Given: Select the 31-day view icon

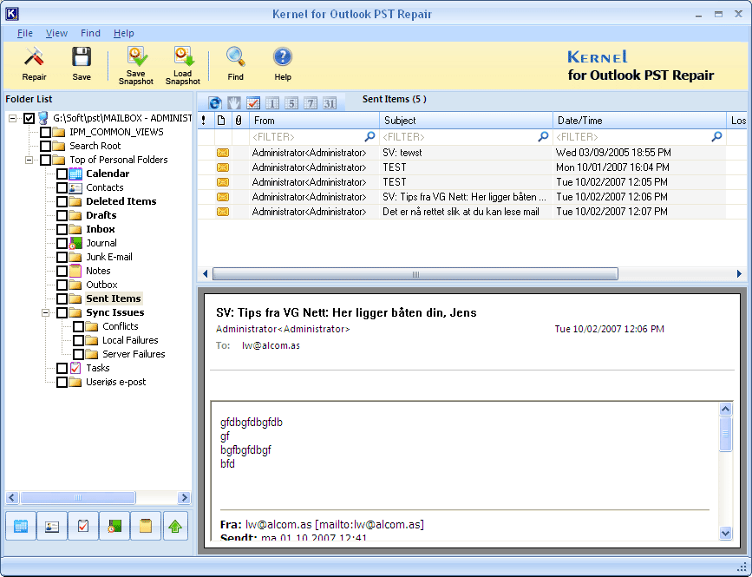Looking at the screenshot, I should (x=330, y=102).
